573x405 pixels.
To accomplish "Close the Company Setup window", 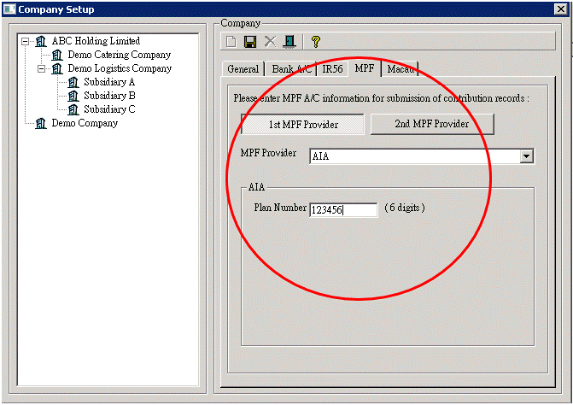I will (x=561, y=9).
